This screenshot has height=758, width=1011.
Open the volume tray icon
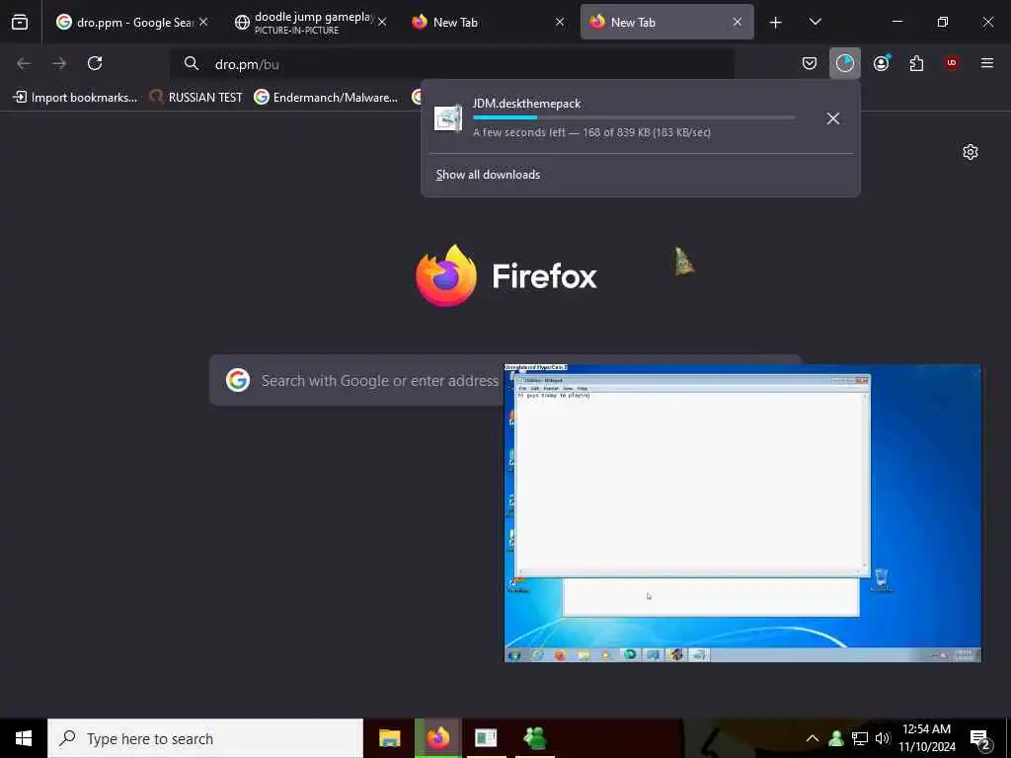tap(883, 738)
